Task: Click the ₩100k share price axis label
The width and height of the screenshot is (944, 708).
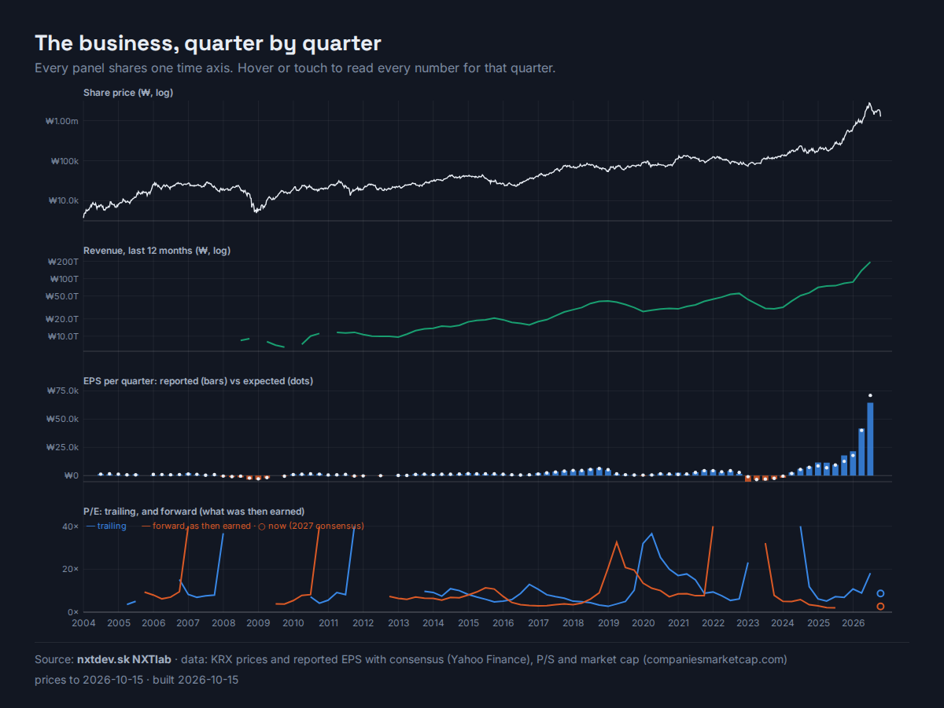Action: click(65, 161)
